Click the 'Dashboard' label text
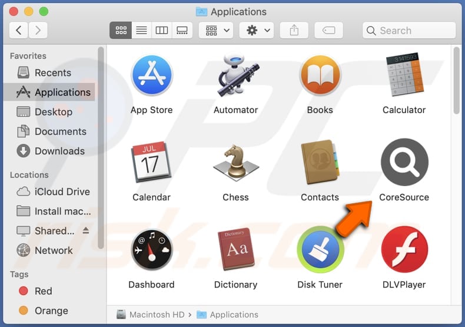 [151, 285]
